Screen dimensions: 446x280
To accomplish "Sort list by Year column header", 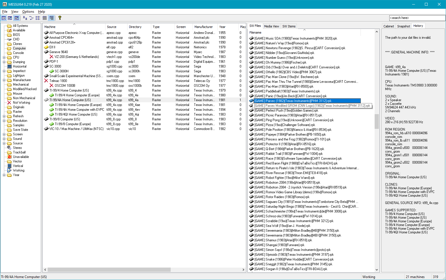I will tap(228, 27).
